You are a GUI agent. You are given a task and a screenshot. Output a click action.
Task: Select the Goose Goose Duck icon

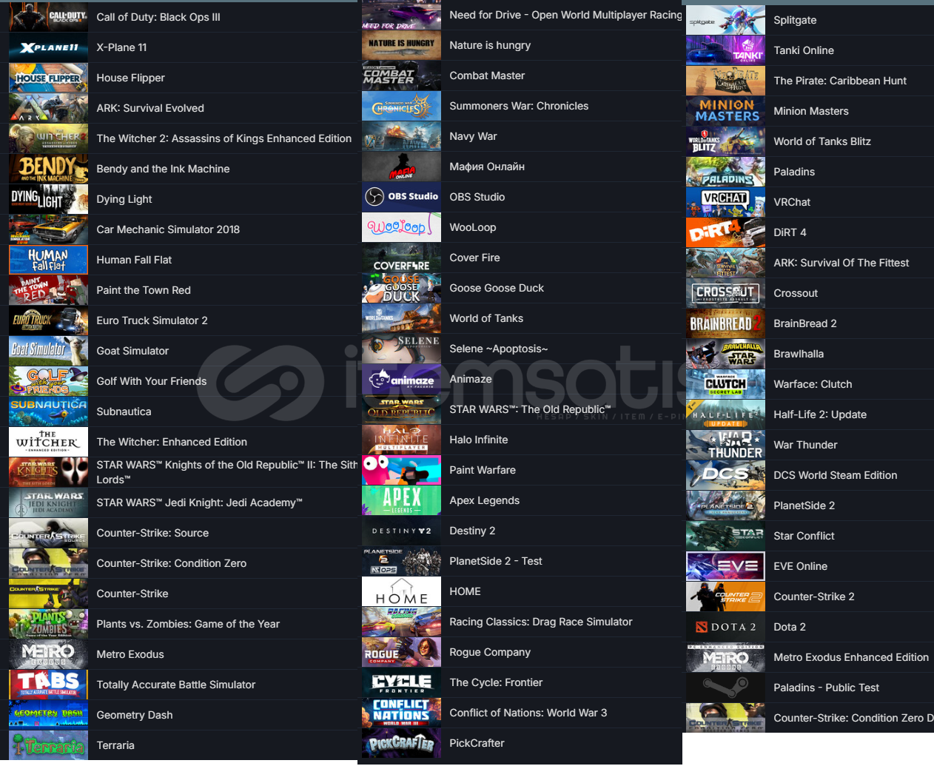pos(401,288)
